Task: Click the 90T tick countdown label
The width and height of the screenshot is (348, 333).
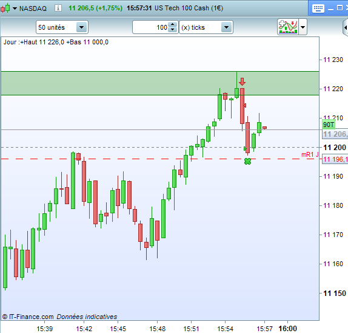Action: 329,125
